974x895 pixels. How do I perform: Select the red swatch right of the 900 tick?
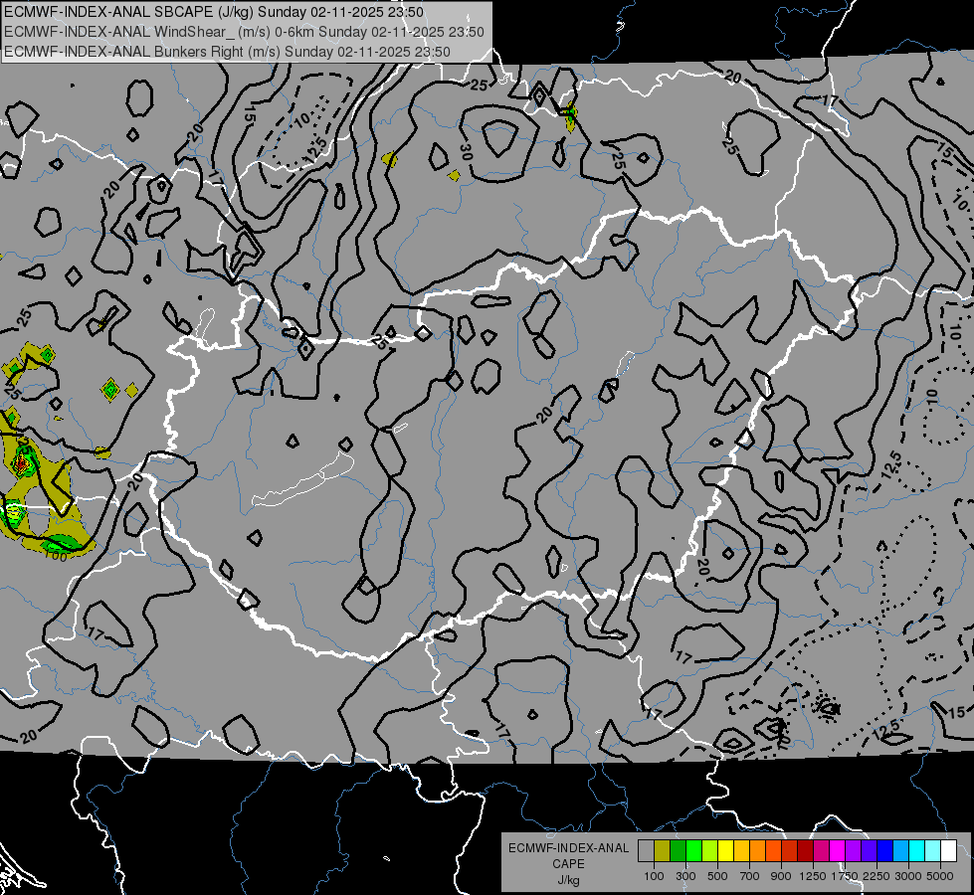tap(790, 850)
